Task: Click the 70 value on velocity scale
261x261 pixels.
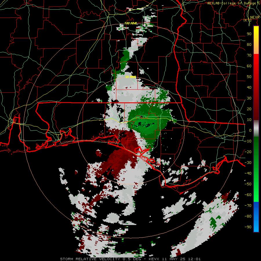Action: 249,55
